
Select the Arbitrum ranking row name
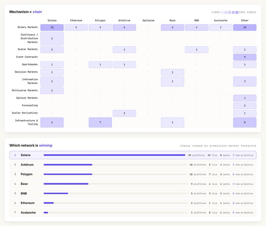click(27, 164)
